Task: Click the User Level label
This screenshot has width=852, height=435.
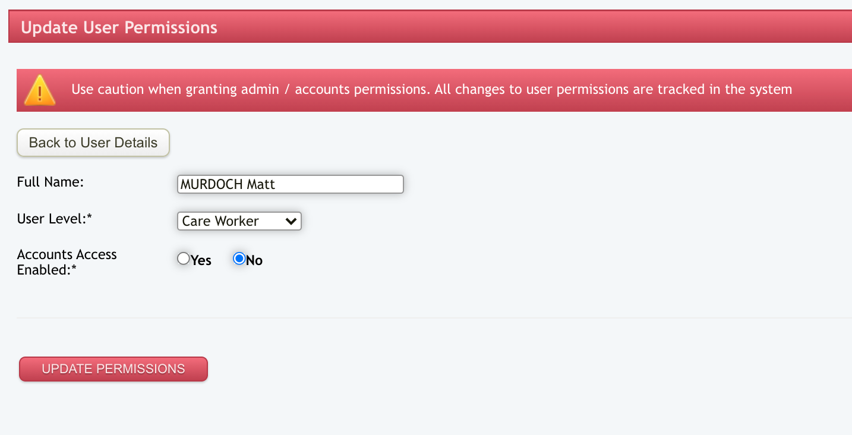Action: [52, 219]
